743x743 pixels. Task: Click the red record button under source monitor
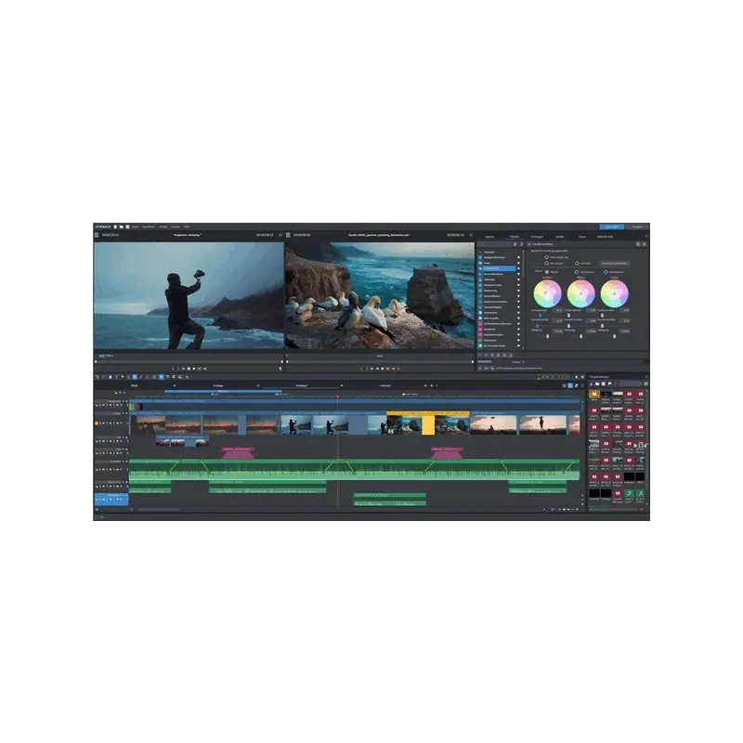click(398, 368)
